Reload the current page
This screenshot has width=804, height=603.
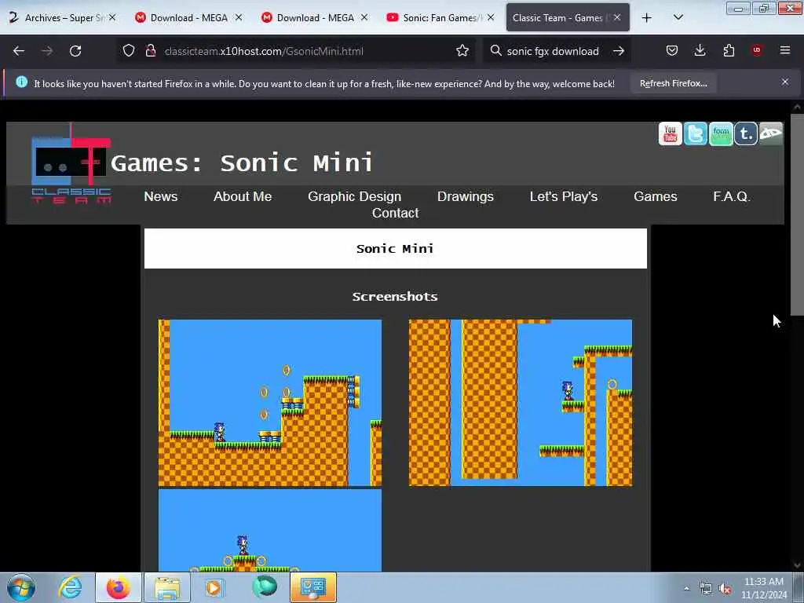click(x=75, y=51)
